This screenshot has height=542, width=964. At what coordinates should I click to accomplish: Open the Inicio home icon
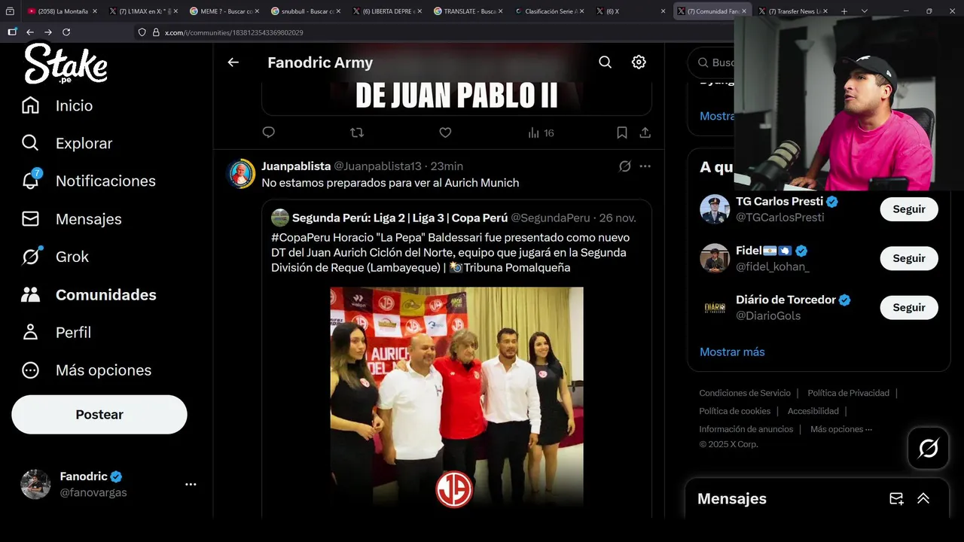(x=30, y=105)
